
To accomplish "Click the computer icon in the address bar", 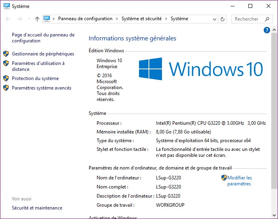I will (47, 19).
